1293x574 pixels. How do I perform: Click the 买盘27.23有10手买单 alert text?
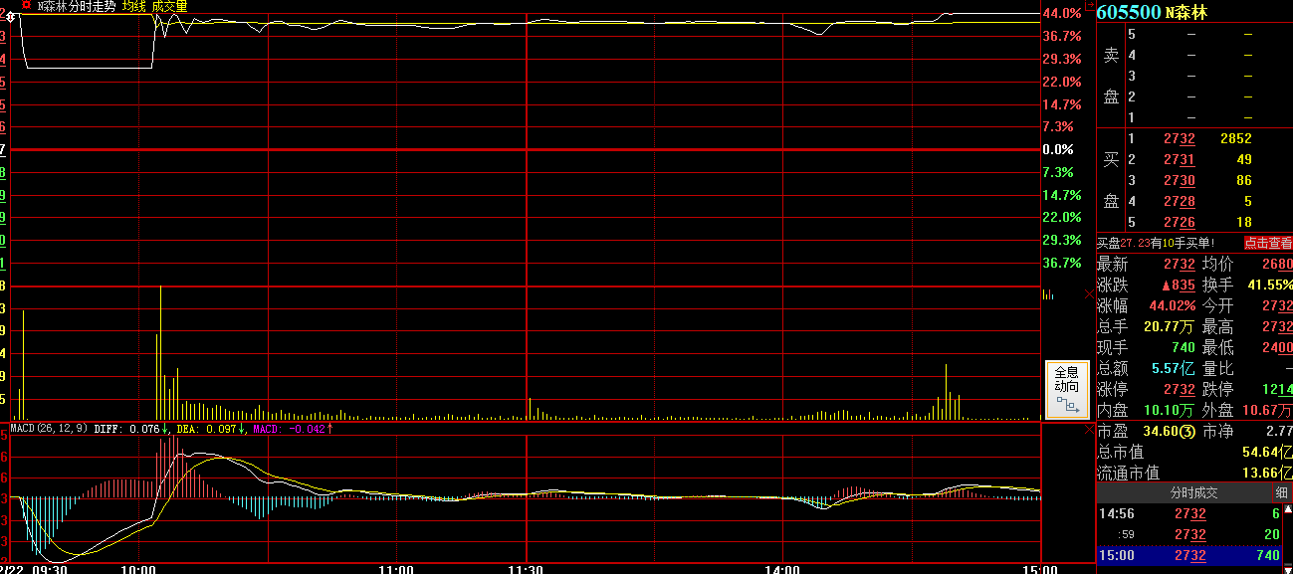1157,243
